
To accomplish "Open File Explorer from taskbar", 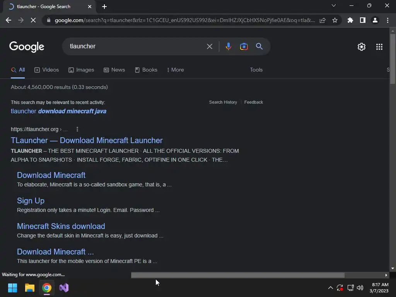I will click(x=29, y=288).
